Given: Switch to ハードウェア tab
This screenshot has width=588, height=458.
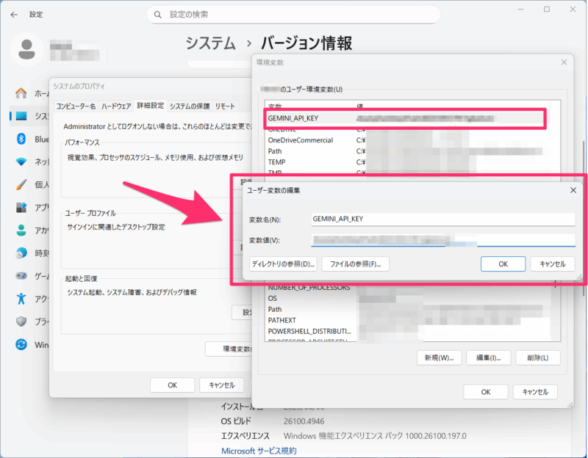Looking at the screenshot, I should pos(116,106).
